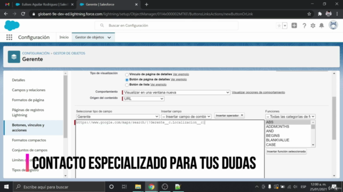Open the Salesforce help question mark
343x192 pixels.
pos(304,26)
